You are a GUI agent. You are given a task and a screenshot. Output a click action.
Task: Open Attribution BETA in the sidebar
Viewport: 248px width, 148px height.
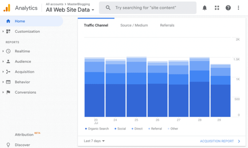(x=27, y=134)
